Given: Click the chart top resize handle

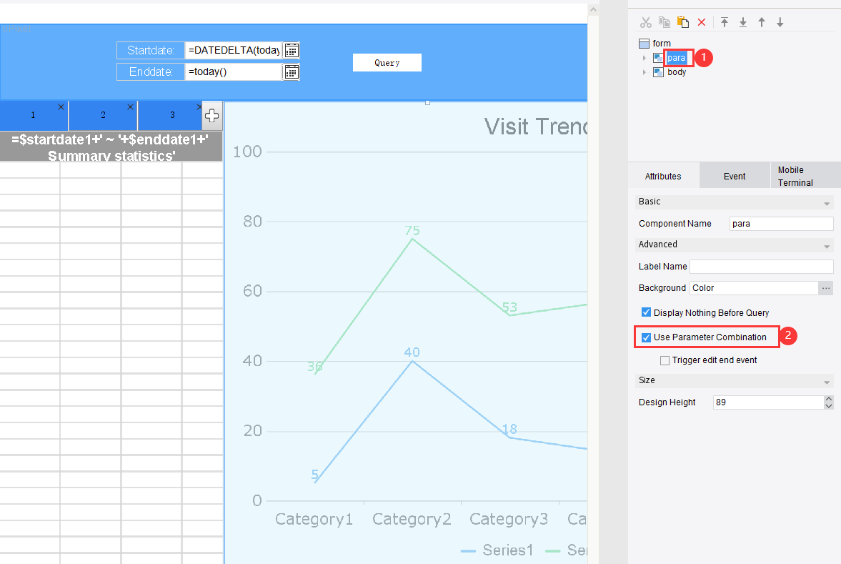Looking at the screenshot, I should pyautogui.click(x=427, y=102).
